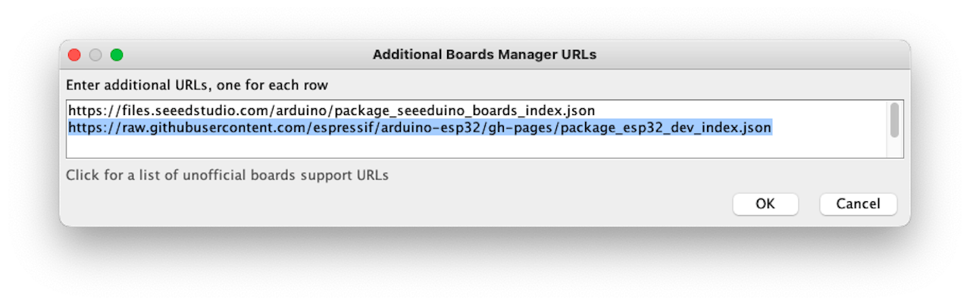Screen dimensions: 970x305
Task: Click the scrollbar track below the thumb
Action: pos(894,148)
